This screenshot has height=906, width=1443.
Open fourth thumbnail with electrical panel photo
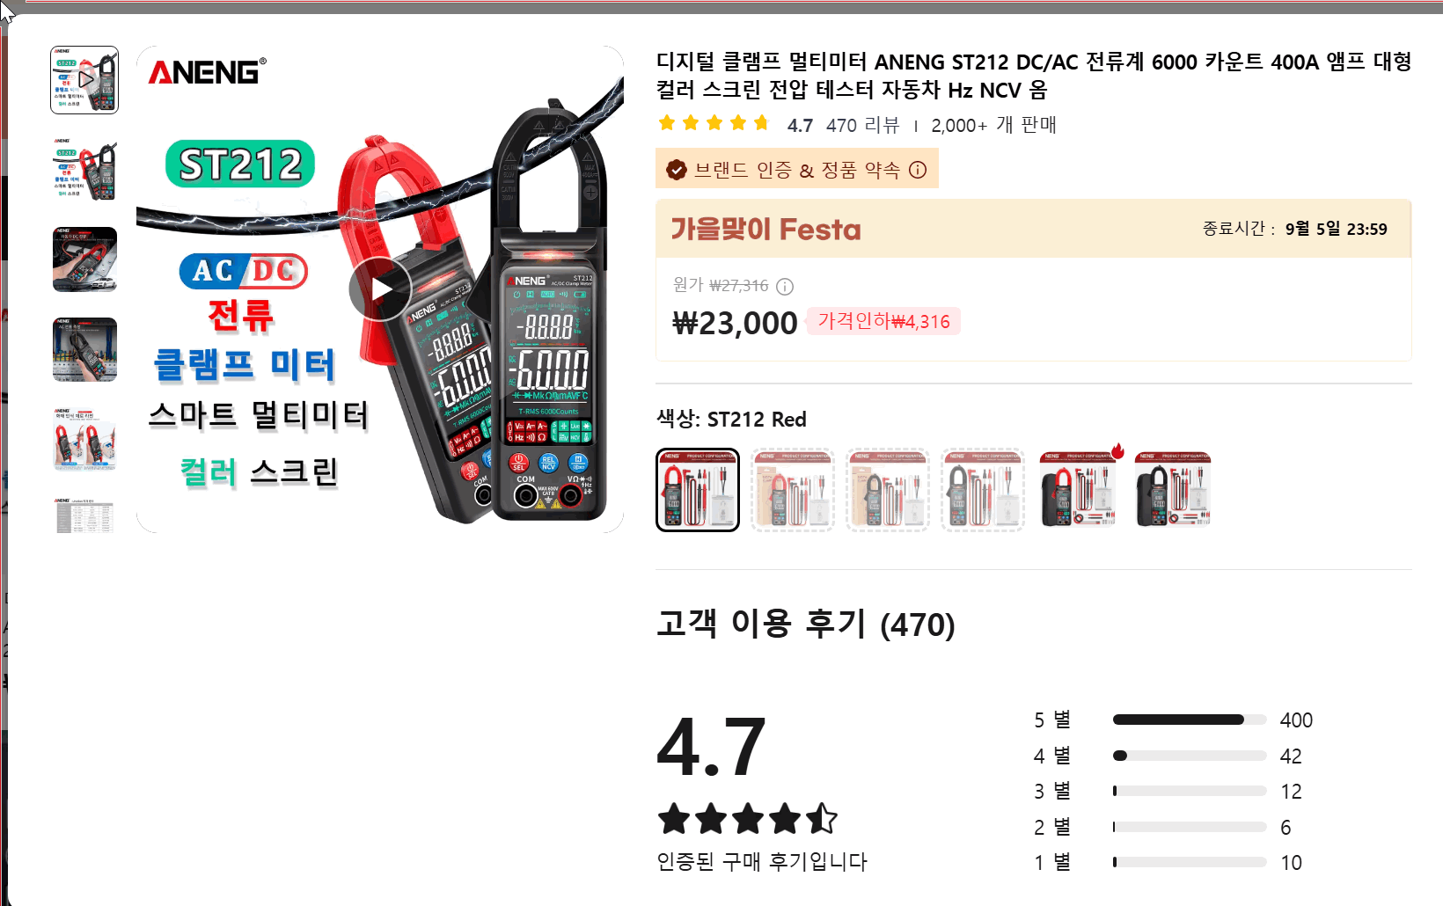[84, 349]
